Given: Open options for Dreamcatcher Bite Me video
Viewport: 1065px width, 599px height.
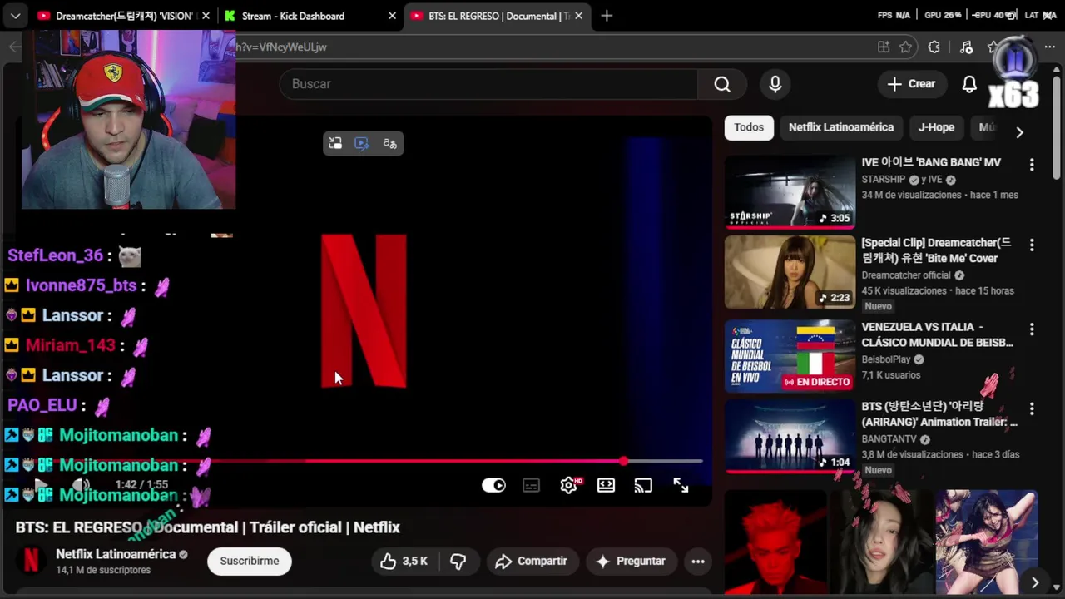Looking at the screenshot, I should tap(1032, 245).
